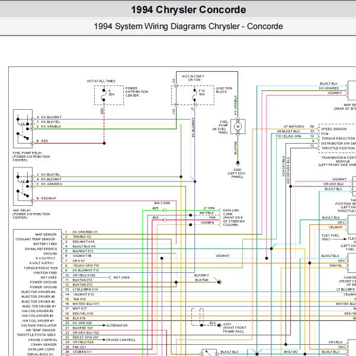Image resolution: width=356 pixels, height=356 pixels.
Task: Click the 'HOT AT ALL TIMES' label
Action: 101,81
